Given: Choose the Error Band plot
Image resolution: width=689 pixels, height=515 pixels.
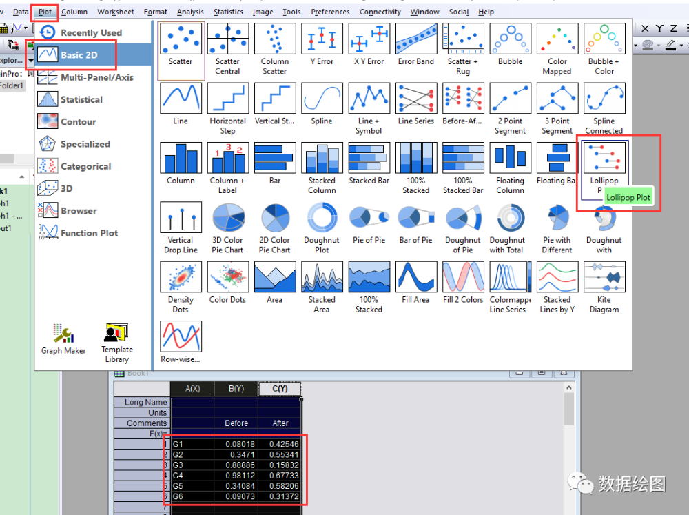Looking at the screenshot, I should [x=415, y=39].
